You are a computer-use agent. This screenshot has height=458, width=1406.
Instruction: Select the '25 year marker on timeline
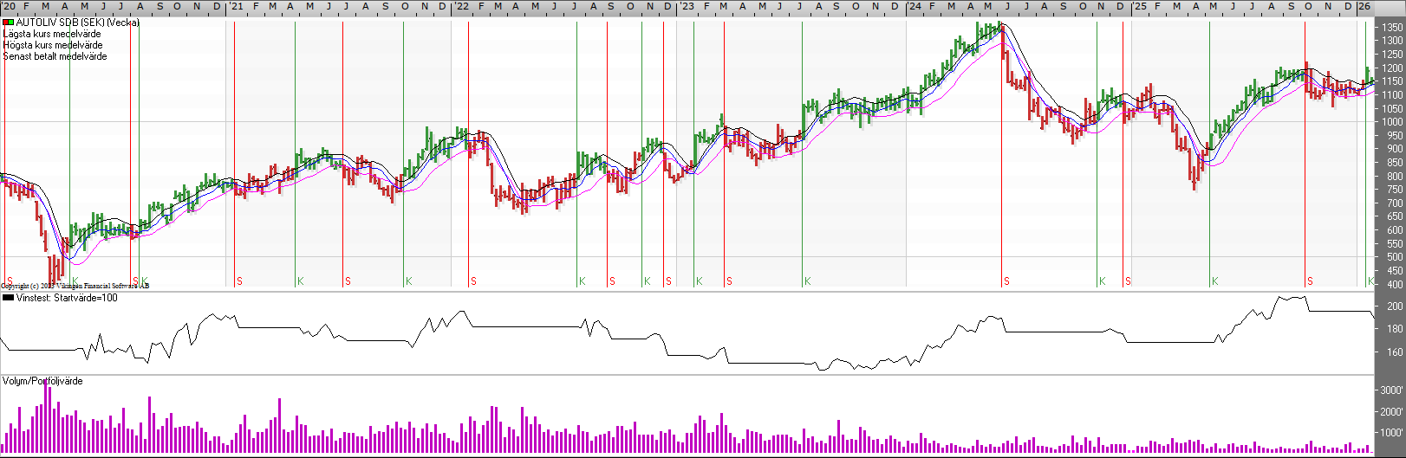click(1140, 6)
